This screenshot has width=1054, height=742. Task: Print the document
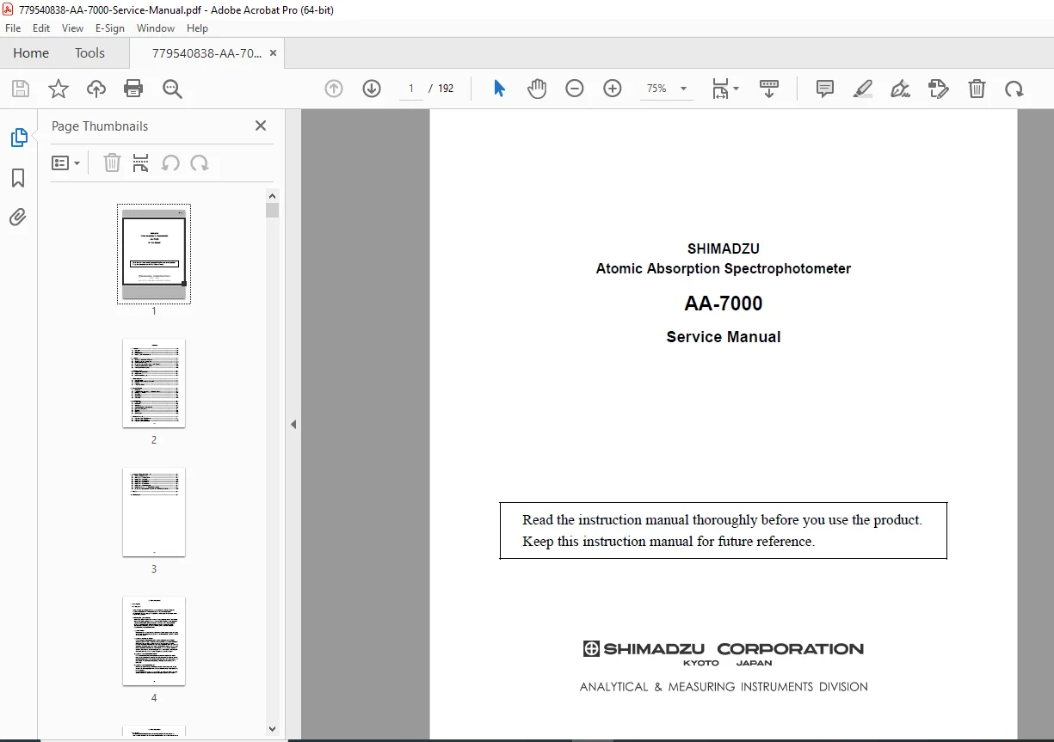click(133, 89)
